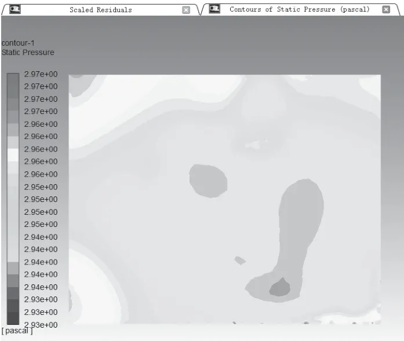404x341 pixels.
Task: Click the Contours tab window icon
Action: (x=214, y=9)
